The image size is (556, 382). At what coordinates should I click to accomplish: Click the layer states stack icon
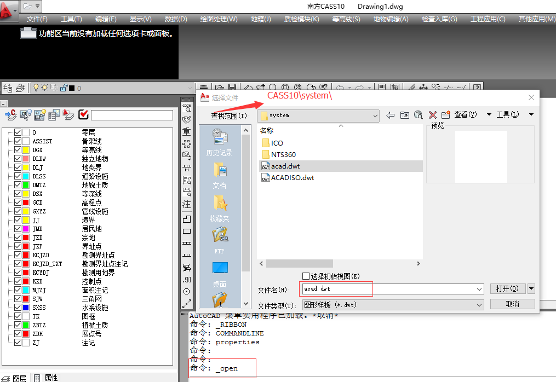click(x=20, y=88)
